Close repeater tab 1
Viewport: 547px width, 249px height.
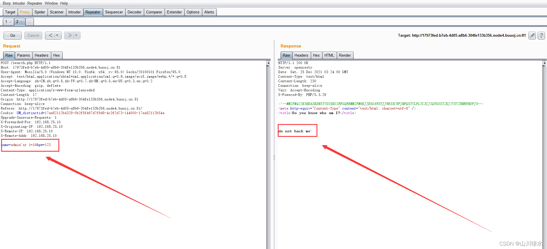(x=11, y=22)
